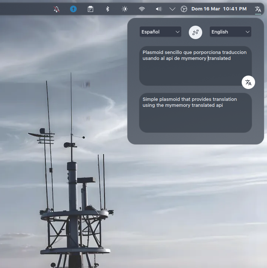This screenshot has width=267, height=268.
Task: Open the brightness sun tray icon
Action: [125, 9]
